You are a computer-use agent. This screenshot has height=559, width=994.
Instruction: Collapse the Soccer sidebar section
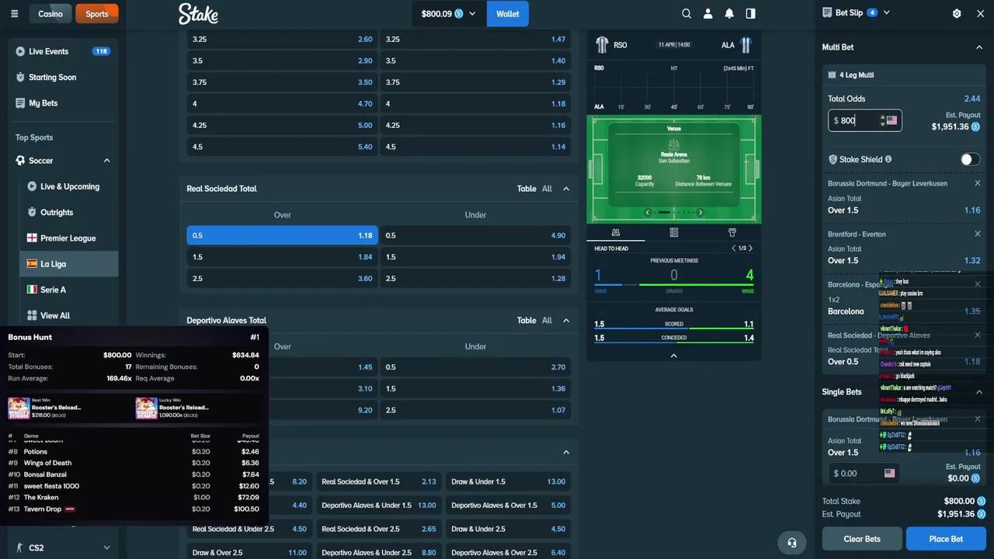tap(106, 161)
